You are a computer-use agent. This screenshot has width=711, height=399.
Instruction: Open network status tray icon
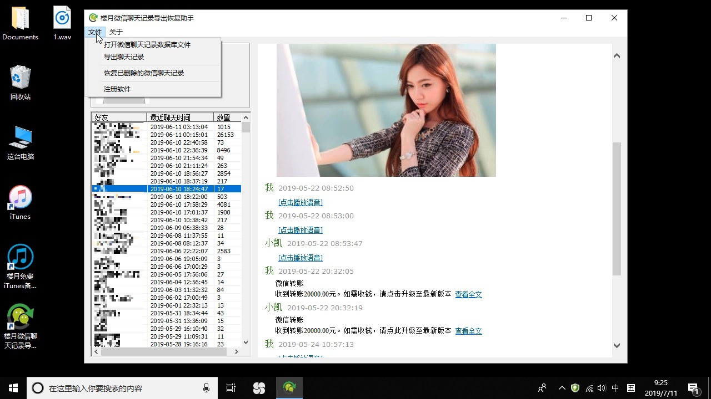(589, 388)
